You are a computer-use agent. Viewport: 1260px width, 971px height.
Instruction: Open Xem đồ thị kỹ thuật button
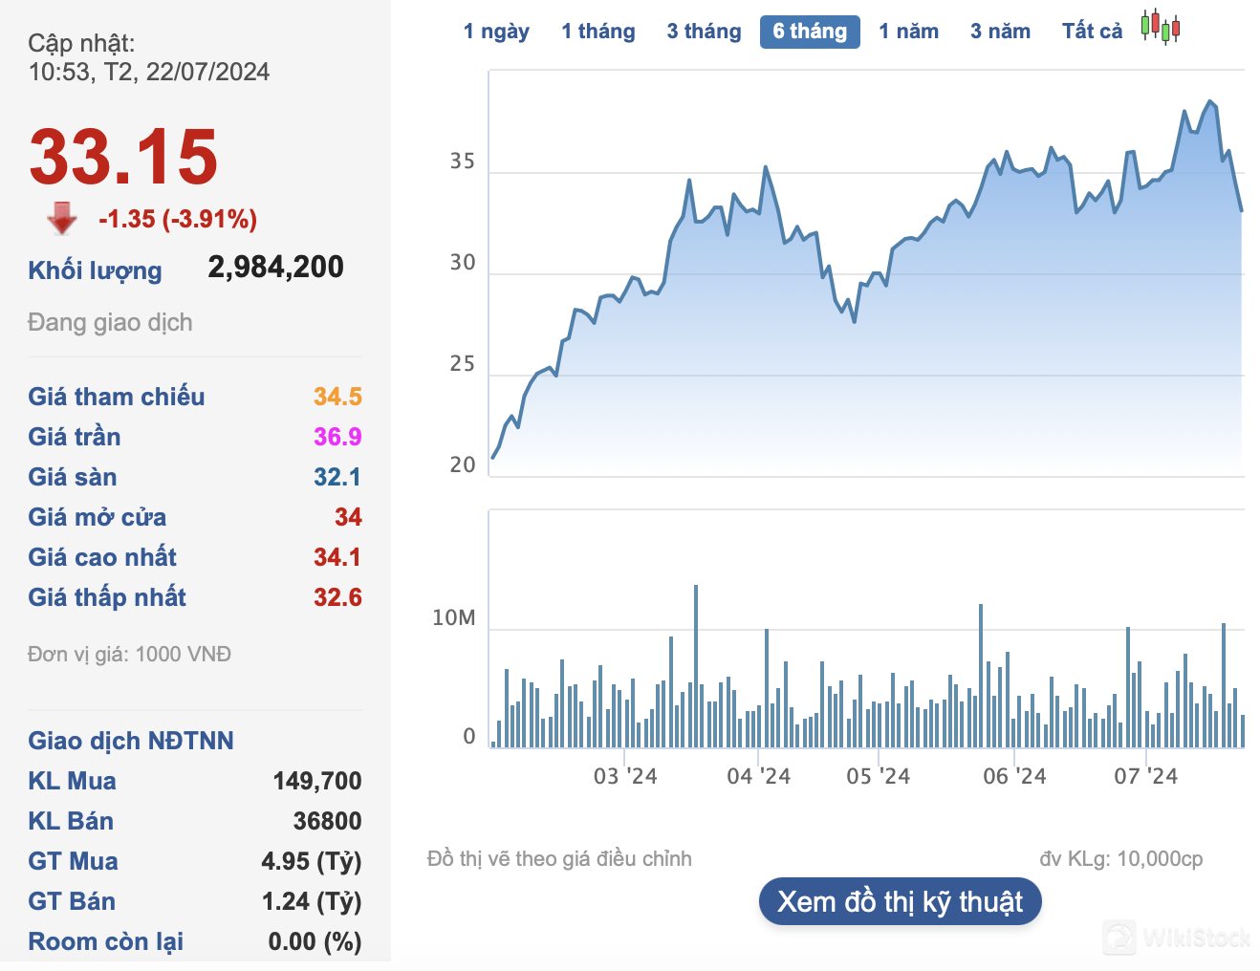tap(900, 902)
